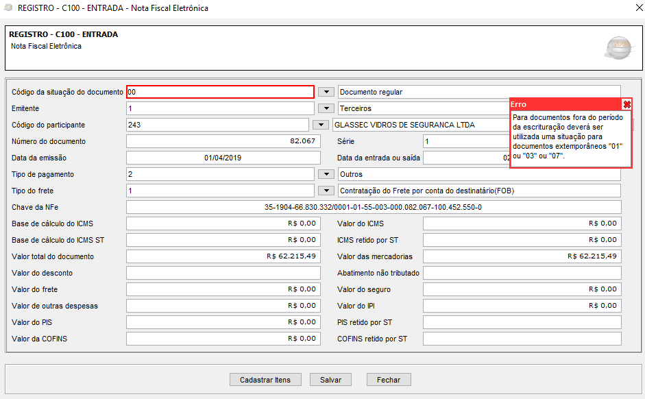
Task: Click the app icon in title bar
Action: (x=8, y=8)
